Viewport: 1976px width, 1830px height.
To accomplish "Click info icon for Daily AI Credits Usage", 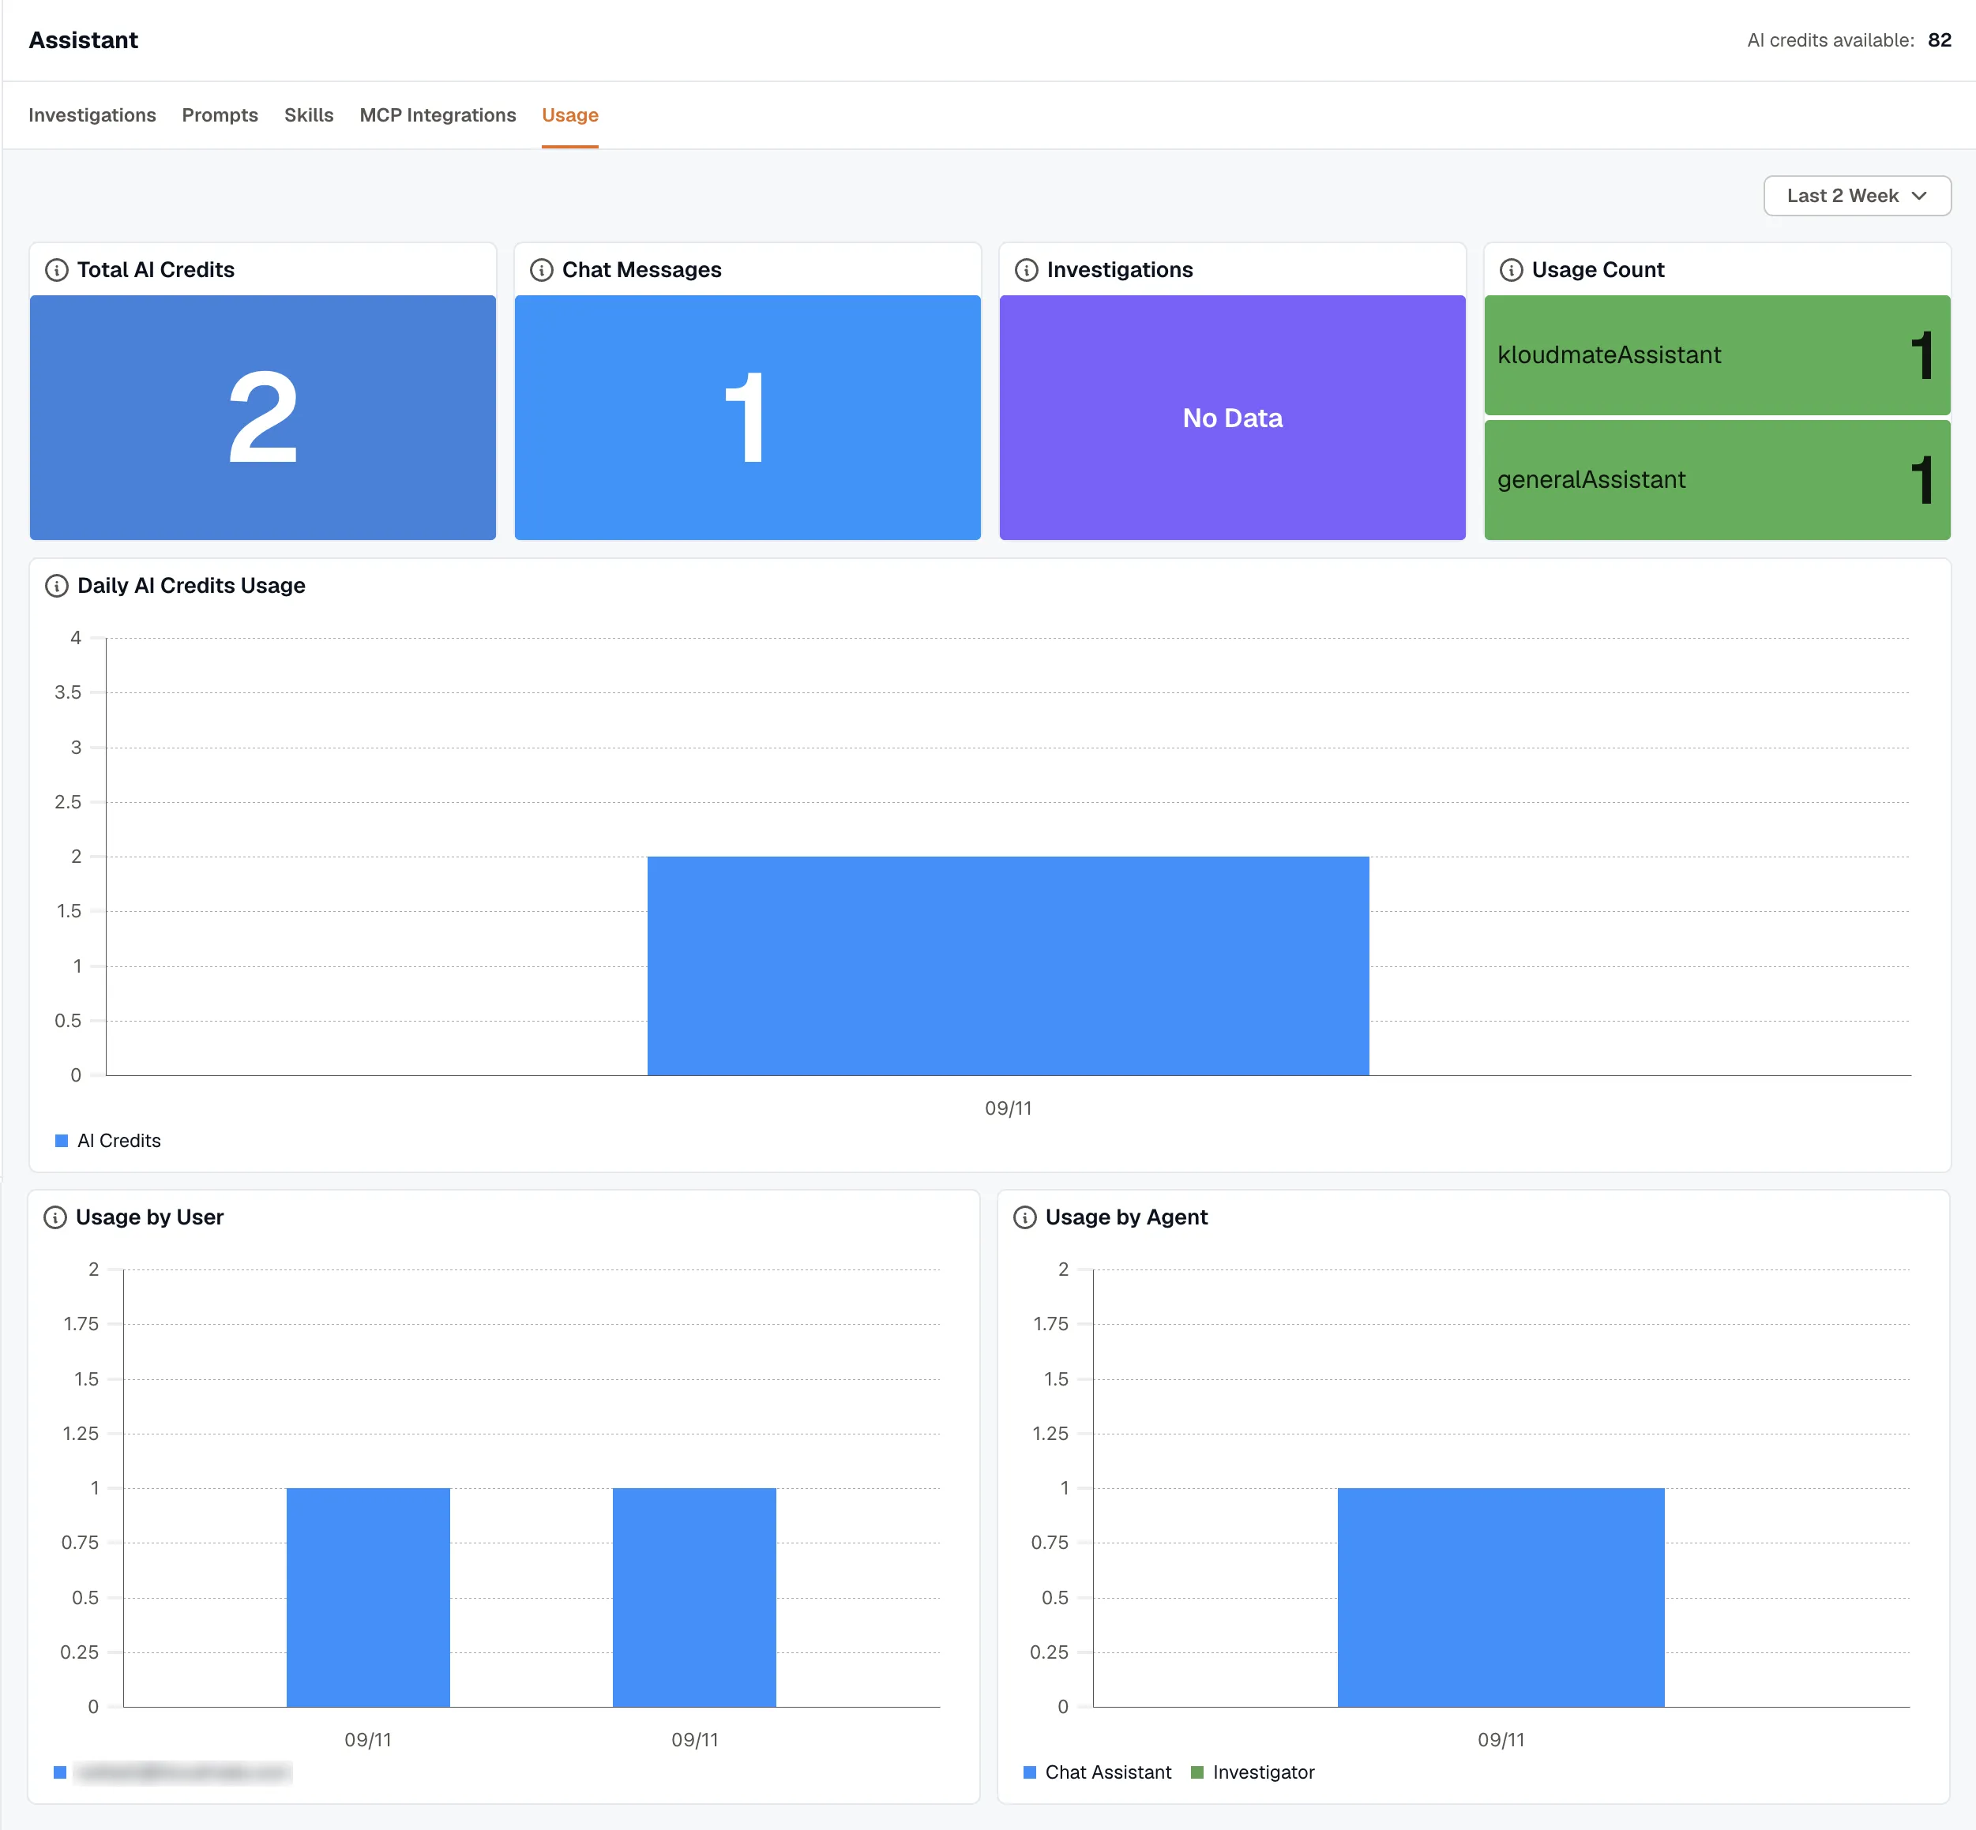I will pyautogui.click(x=56, y=585).
